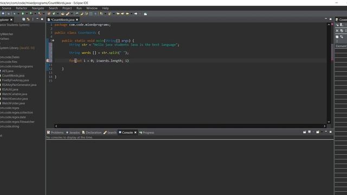The height and width of the screenshot is (195, 347).
Task: Open the Refactor menu
Action: 22,8
